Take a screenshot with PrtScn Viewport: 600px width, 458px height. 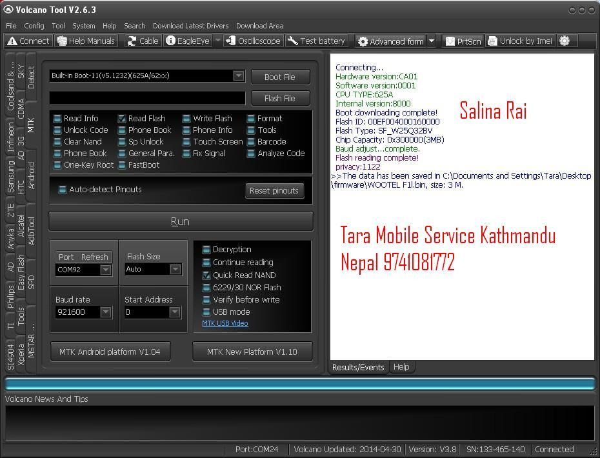(x=463, y=41)
